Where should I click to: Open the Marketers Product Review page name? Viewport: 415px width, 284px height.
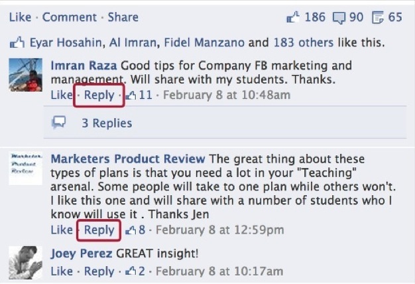[x=128, y=159]
